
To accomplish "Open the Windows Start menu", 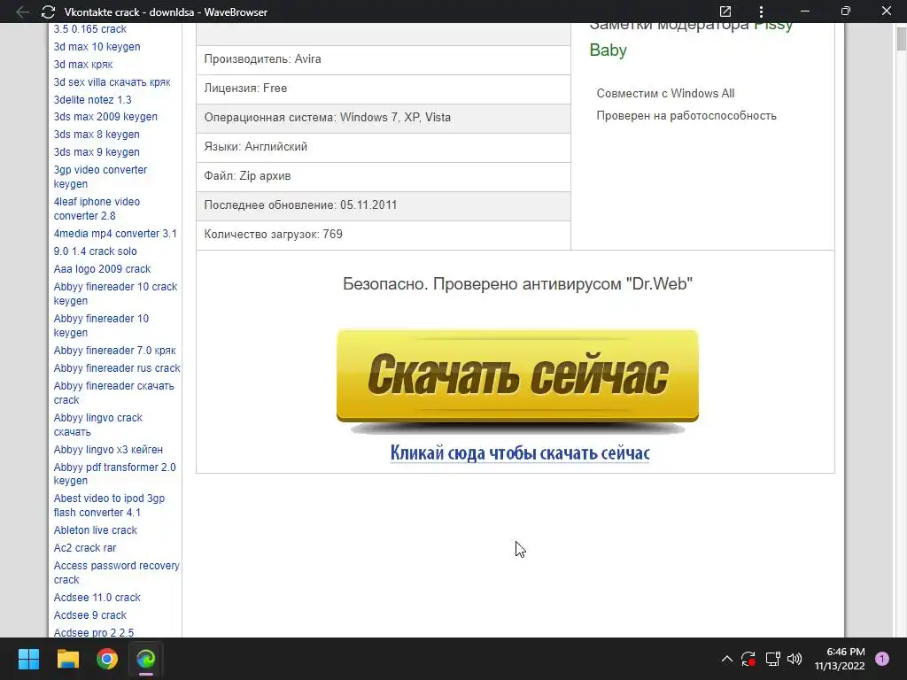I will coord(28,659).
